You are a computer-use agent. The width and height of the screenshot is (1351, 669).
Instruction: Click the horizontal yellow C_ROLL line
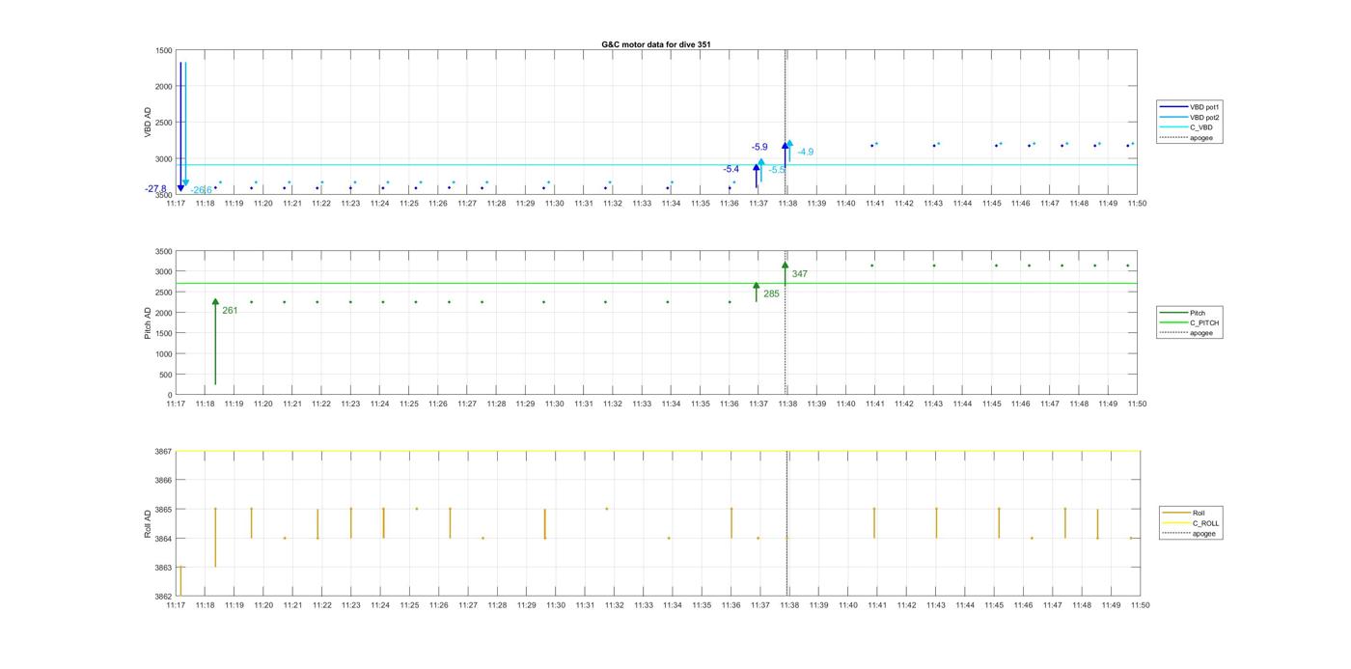pos(656,451)
